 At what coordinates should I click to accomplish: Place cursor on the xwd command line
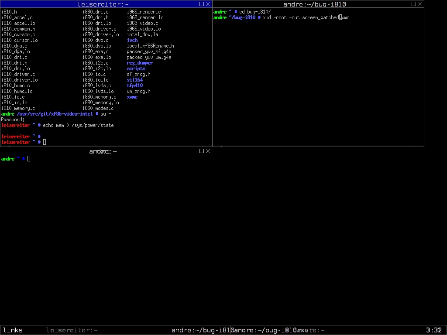point(306,17)
